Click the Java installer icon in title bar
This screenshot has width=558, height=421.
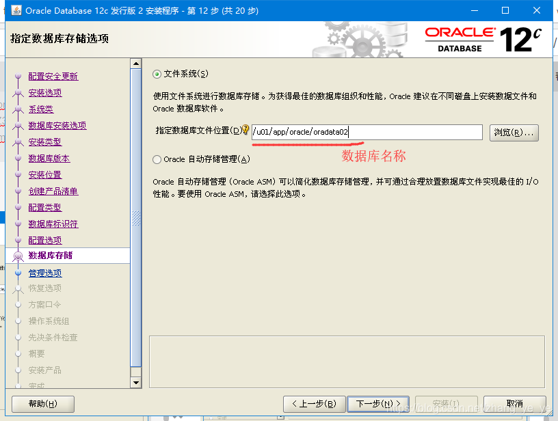click(x=16, y=10)
